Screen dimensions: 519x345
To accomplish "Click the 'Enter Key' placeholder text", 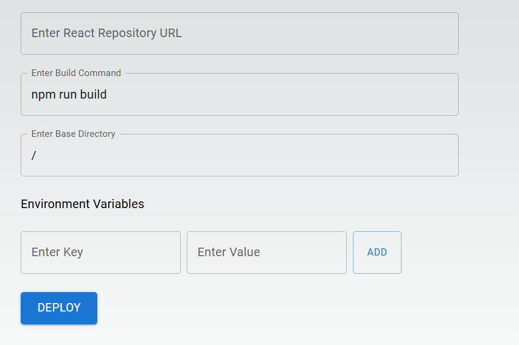I will [x=57, y=253].
